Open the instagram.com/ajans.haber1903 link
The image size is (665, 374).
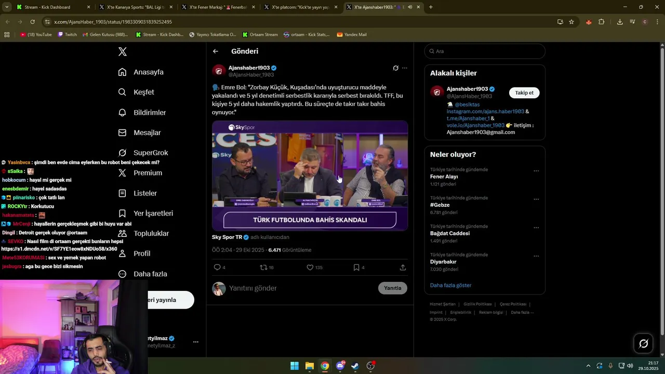pos(485,112)
